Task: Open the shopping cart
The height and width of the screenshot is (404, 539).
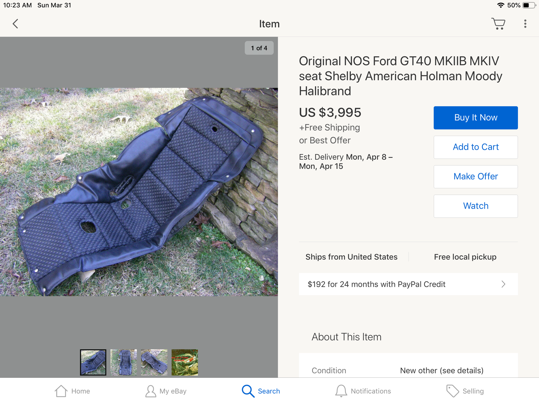Action: point(498,24)
